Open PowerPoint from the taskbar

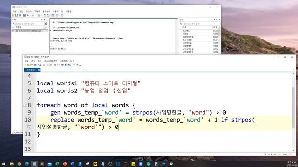click(65, 164)
